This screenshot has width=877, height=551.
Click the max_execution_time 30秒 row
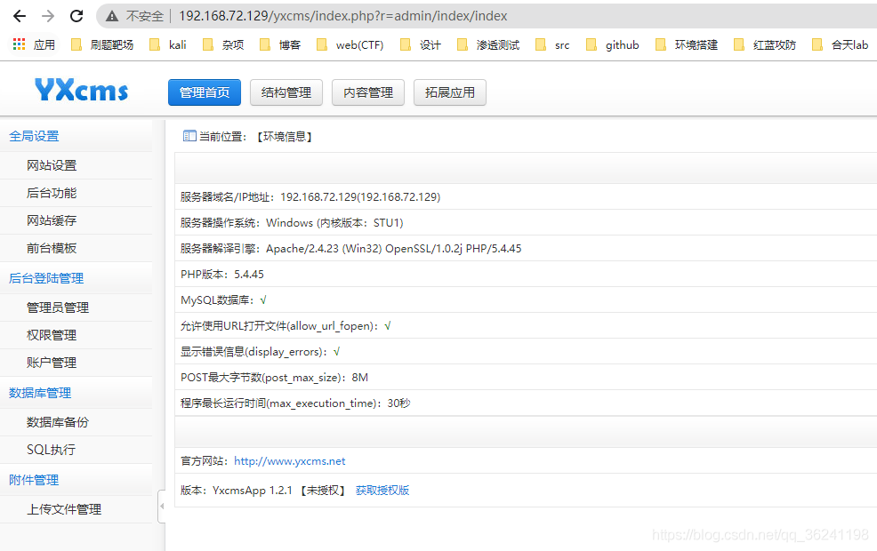tap(526, 403)
